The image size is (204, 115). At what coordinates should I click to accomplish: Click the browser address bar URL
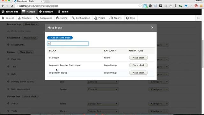point(39,6)
